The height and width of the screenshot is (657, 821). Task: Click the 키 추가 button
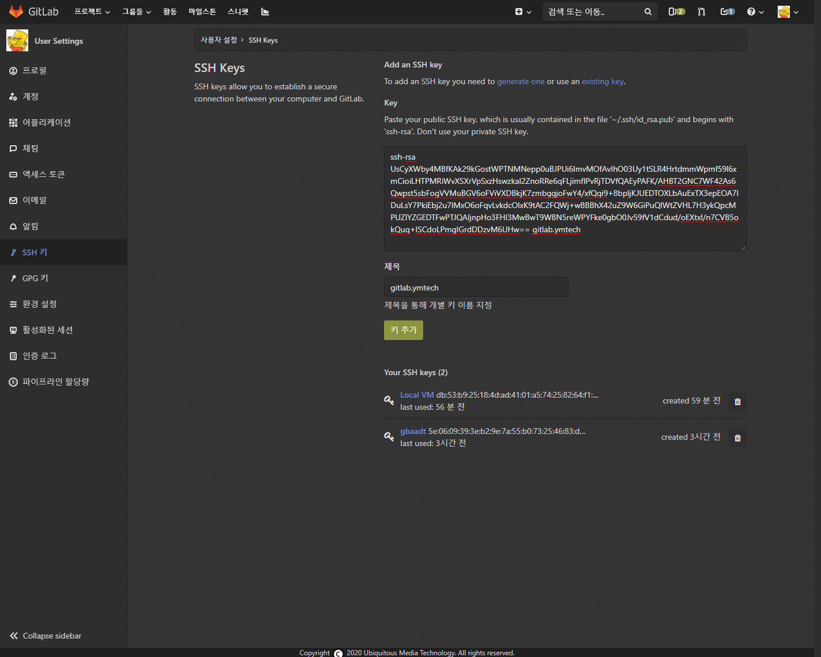(403, 330)
